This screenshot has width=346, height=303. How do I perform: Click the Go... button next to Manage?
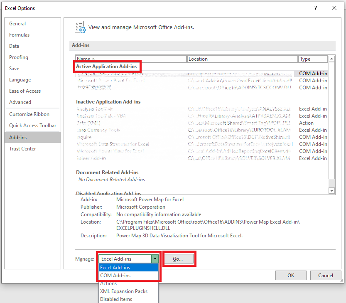coord(179,259)
